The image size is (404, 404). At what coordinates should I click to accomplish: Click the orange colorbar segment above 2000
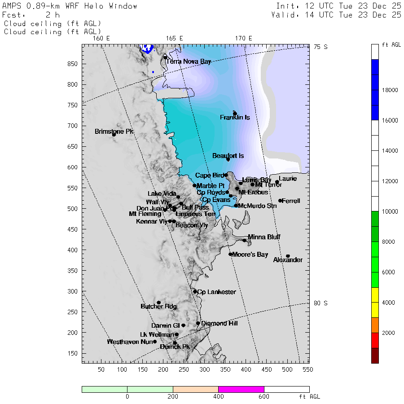click(x=375, y=325)
